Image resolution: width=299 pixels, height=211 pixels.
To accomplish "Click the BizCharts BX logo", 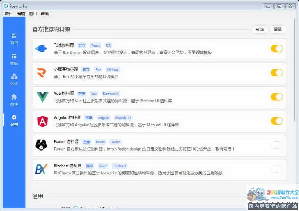I will click(41, 169).
